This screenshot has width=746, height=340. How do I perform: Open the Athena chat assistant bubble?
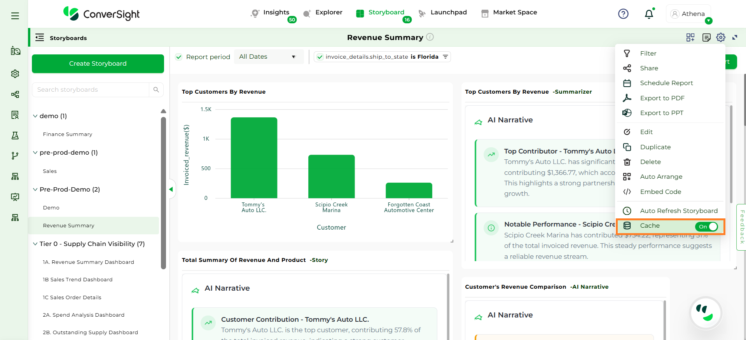pos(706,313)
